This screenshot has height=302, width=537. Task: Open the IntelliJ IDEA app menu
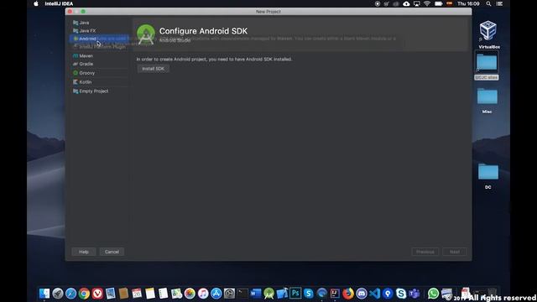59,3
